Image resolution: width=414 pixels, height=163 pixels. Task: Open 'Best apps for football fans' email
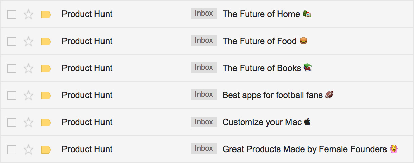[x=272, y=95]
